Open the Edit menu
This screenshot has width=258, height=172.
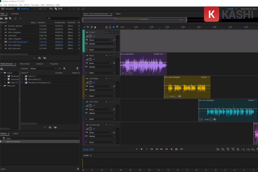[5, 5]
